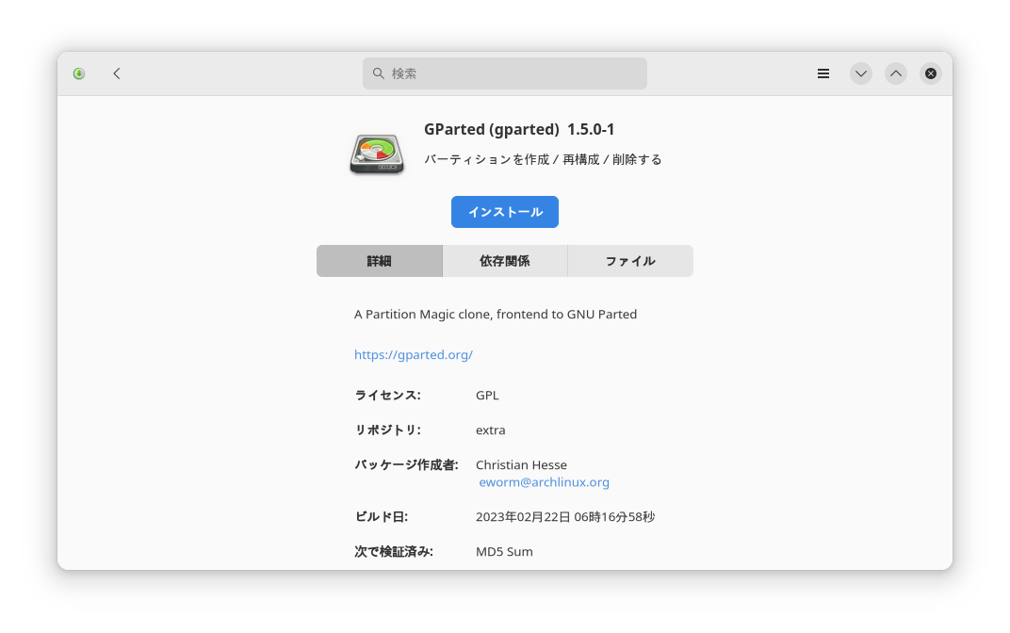The width and height of the screenshot is (1010, 633).
Task: Click the eworm@archlinux.org email link
Action: coord(545,482)
